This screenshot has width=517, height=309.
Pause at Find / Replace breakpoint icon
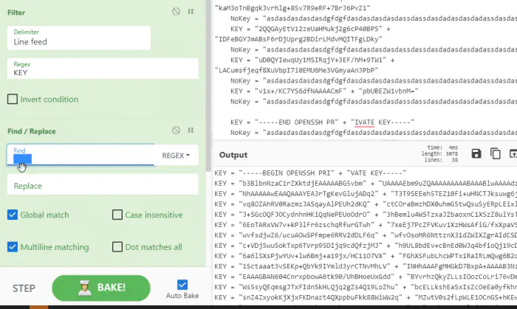coord(191,131)
